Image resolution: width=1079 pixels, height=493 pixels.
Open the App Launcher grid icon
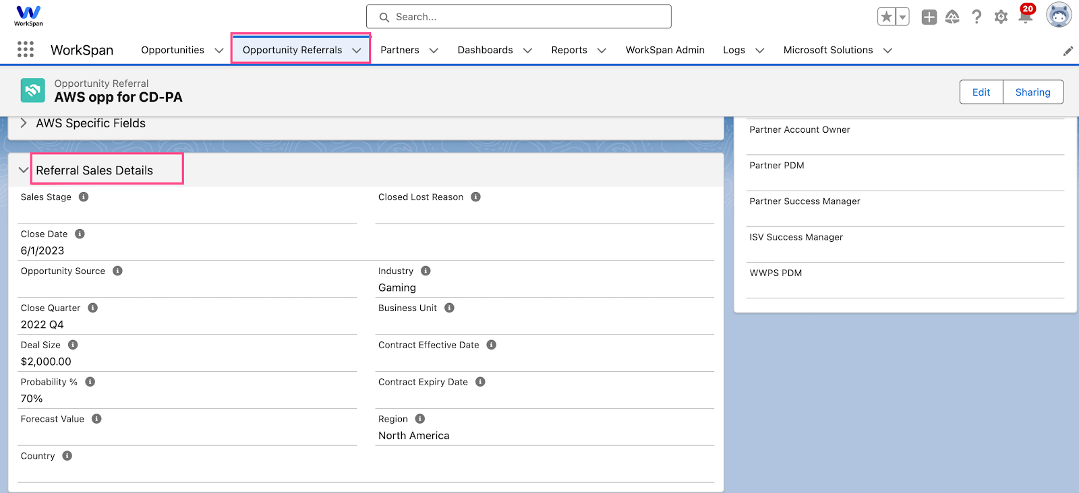pyautogui.click(x=26, y=49)
